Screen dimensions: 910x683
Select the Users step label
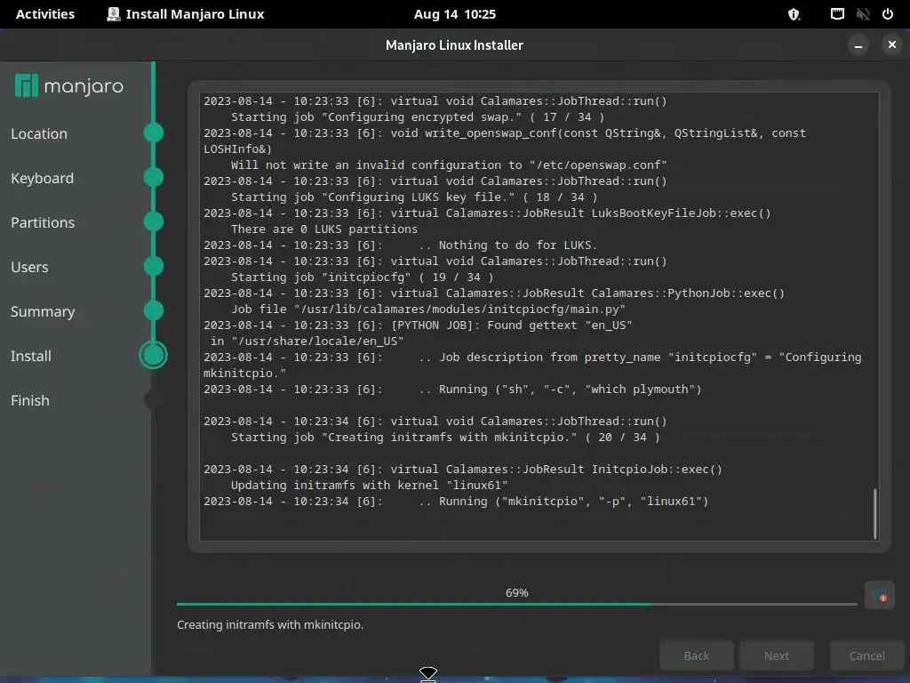[29, 267]
